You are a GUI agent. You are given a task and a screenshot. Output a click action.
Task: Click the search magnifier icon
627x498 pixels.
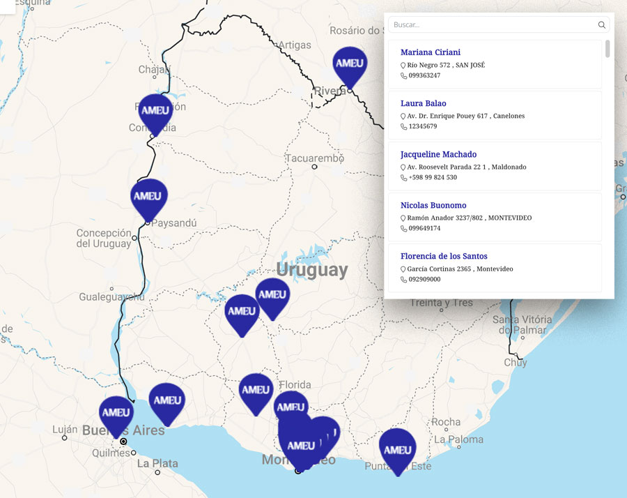602,25
